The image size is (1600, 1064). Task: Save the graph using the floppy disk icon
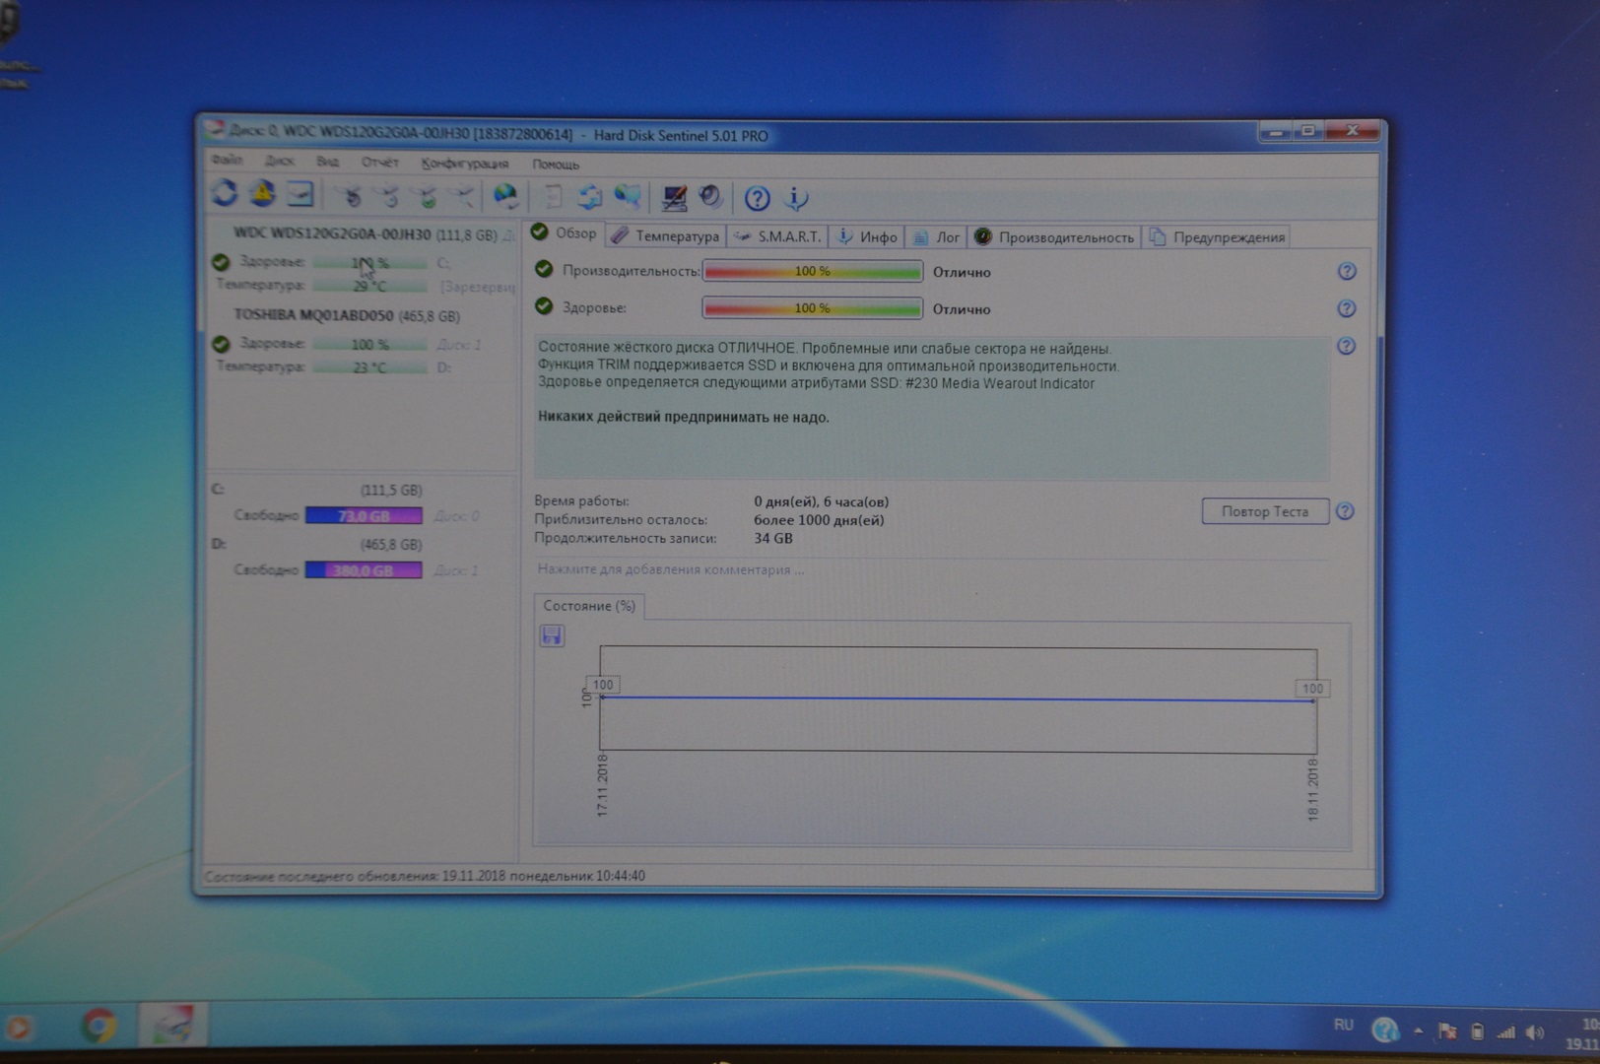(x=552, y=635)
